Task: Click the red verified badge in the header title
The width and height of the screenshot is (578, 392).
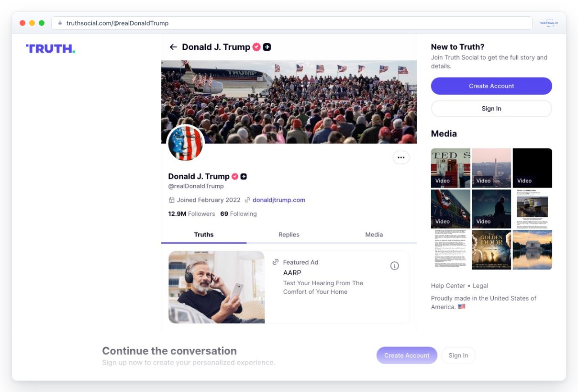Action: (256, 47)
